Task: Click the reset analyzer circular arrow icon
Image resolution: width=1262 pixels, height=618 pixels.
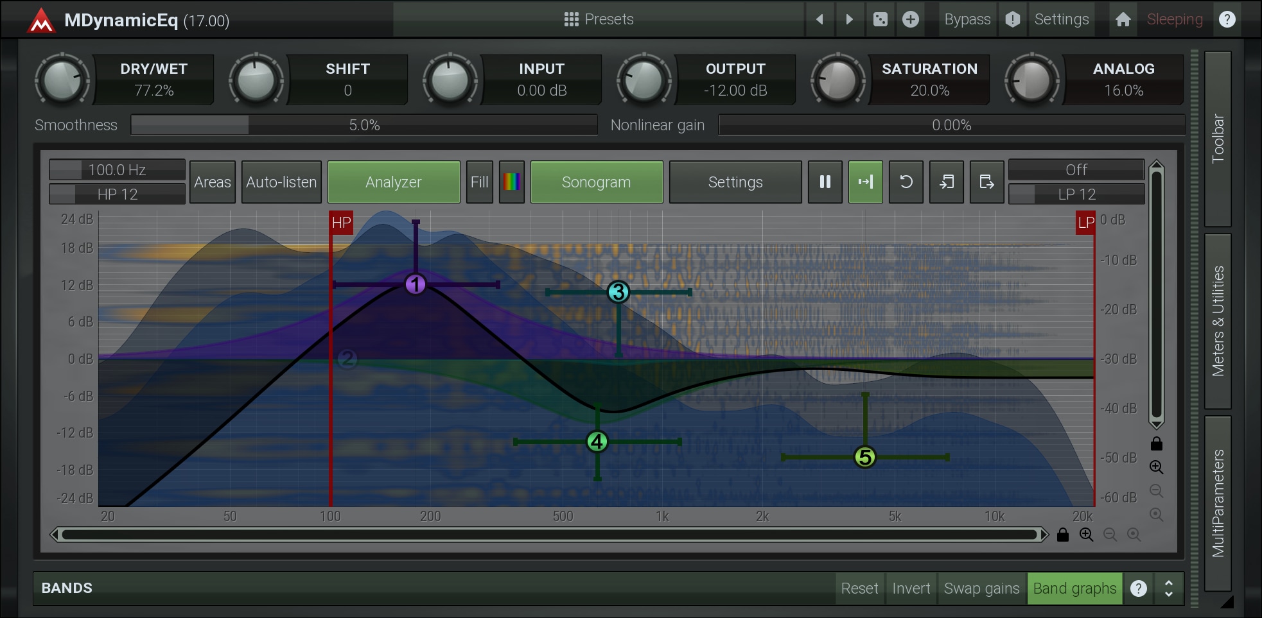Action: click(x=906, y=182)
